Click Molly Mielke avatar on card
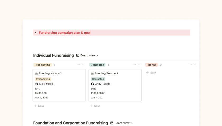Viewport: 222px width, 126px height. (x=36, y=84)
